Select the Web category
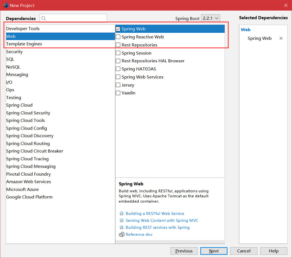The image size is (292, 258). pyautogui.click(x=60, y=36)
